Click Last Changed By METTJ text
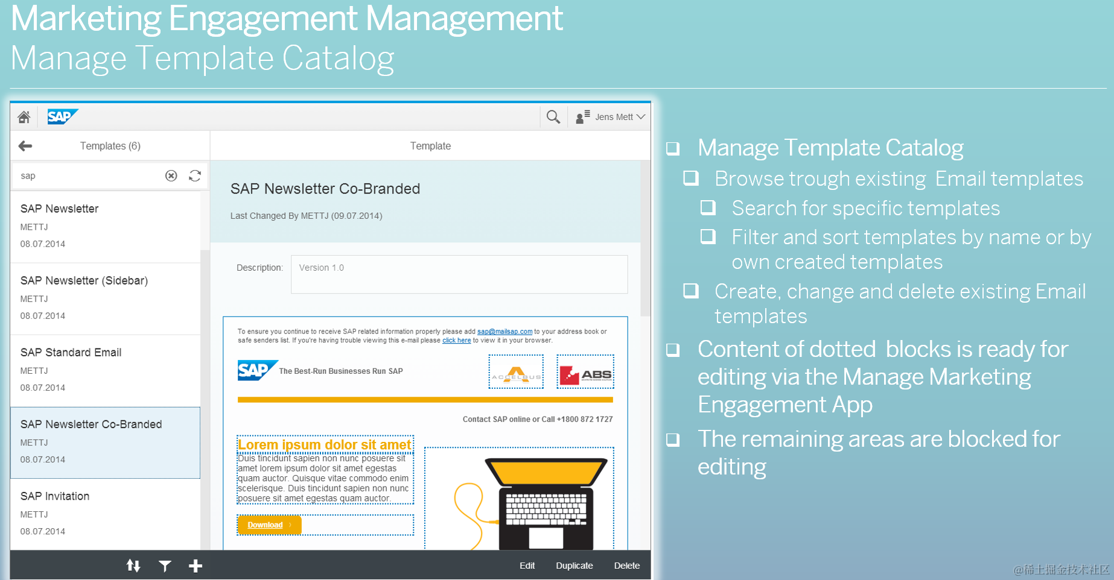This screenshot has width=1114, height=580. (306, 216)
